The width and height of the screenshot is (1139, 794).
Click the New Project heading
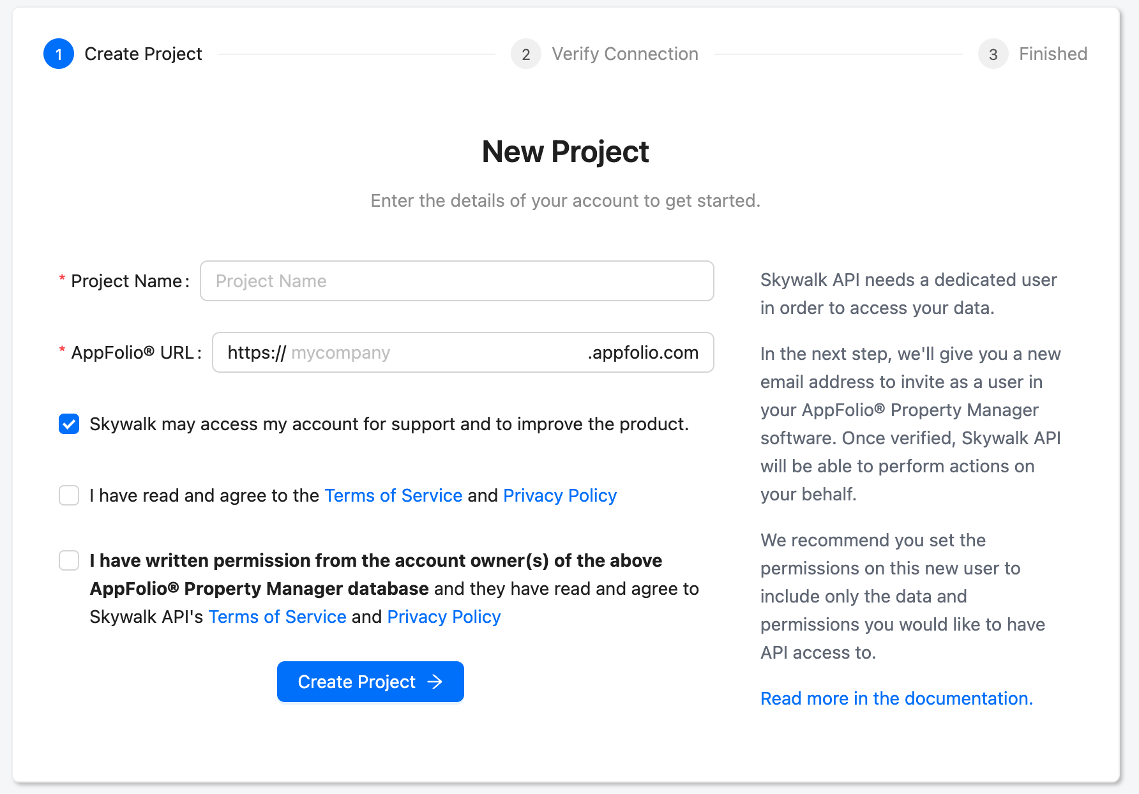(x=566, y=151)
